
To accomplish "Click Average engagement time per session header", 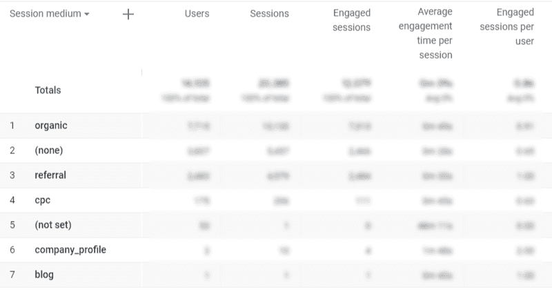I will [425, 33].
